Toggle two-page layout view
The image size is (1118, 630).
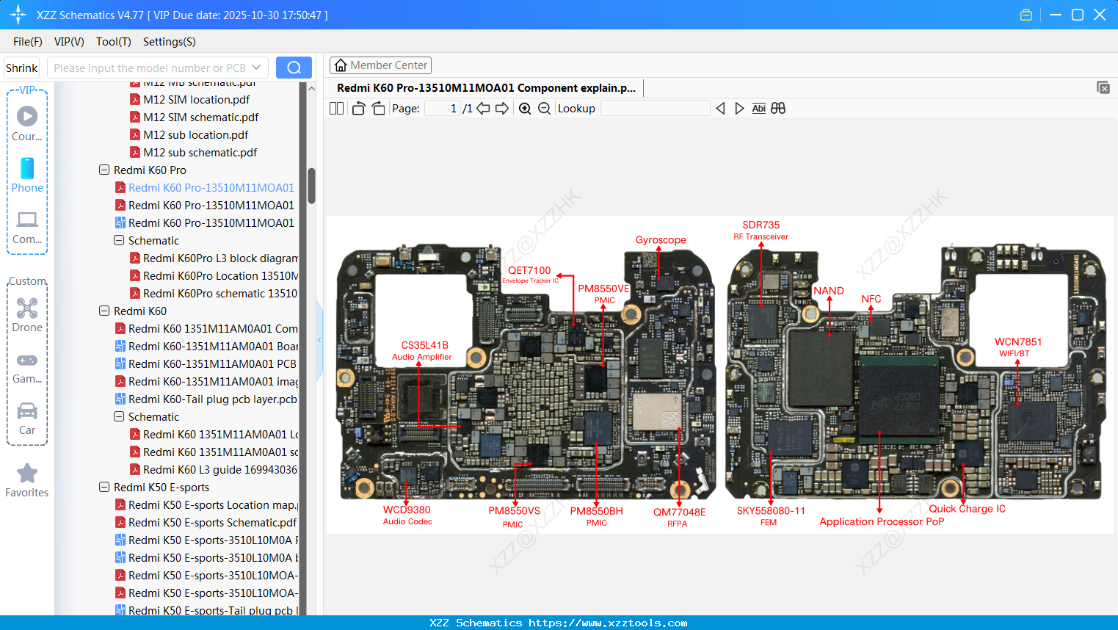coord(336,108)
